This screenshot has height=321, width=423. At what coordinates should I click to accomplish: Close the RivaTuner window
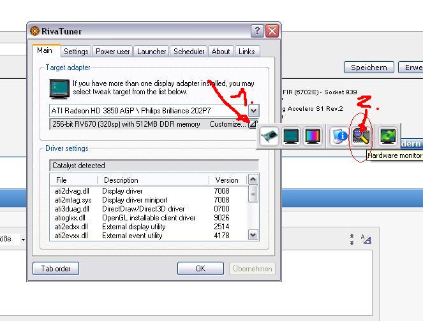(272, 31)
